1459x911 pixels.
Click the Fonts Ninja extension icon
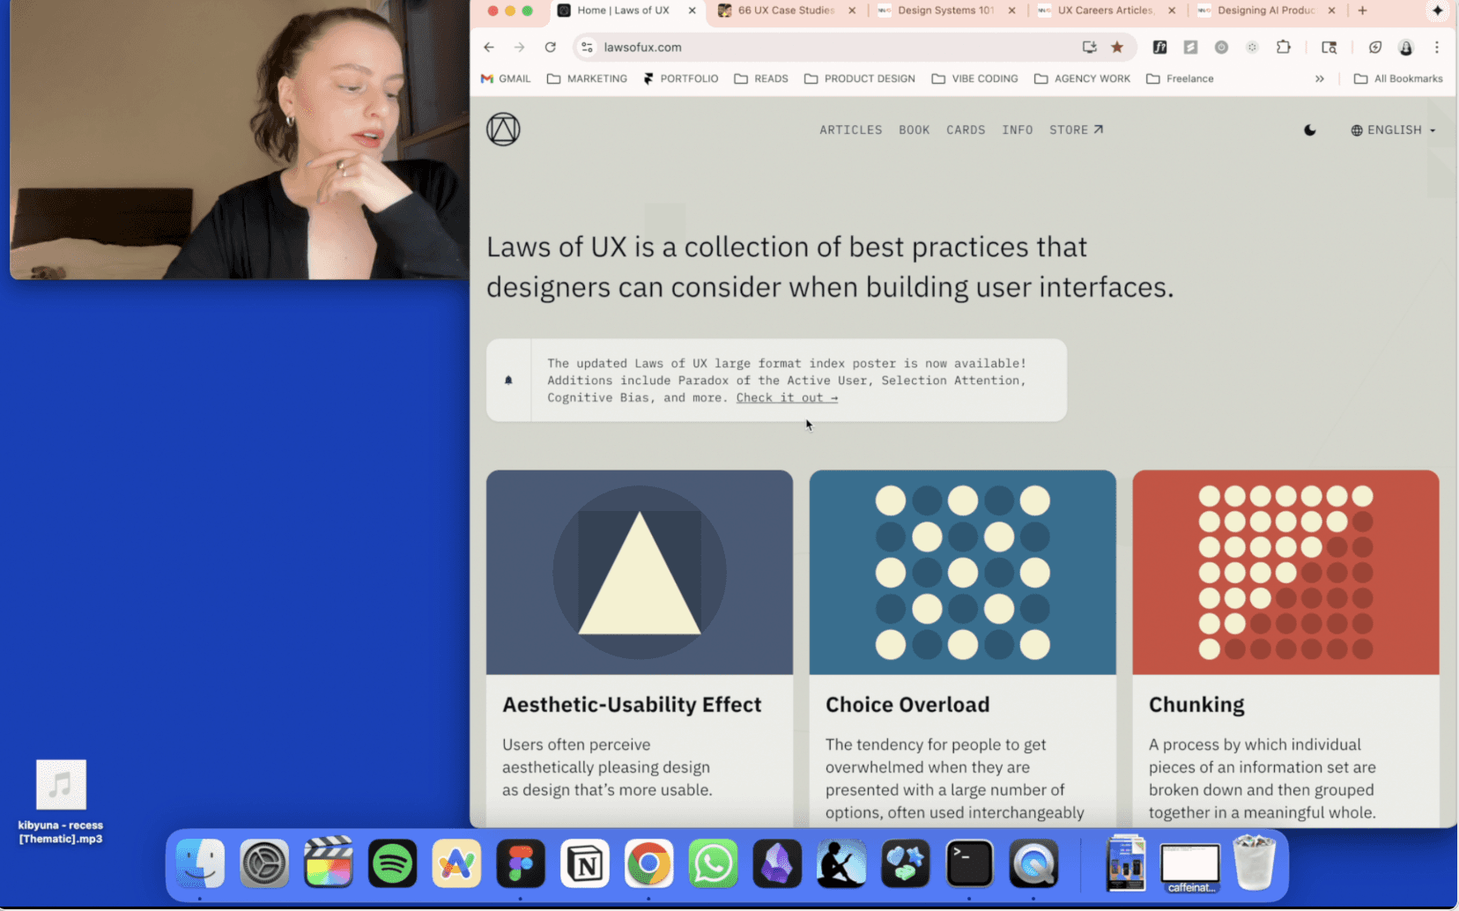1160,48
